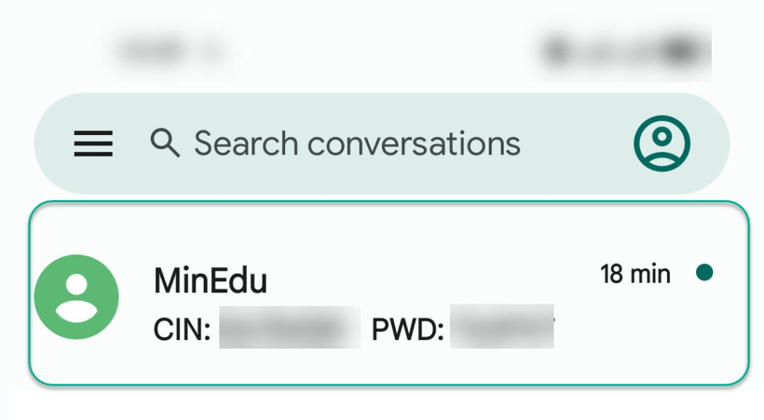Click MinEdu's green contact avatar
764x420 pixels.
(x=77, y=297)
